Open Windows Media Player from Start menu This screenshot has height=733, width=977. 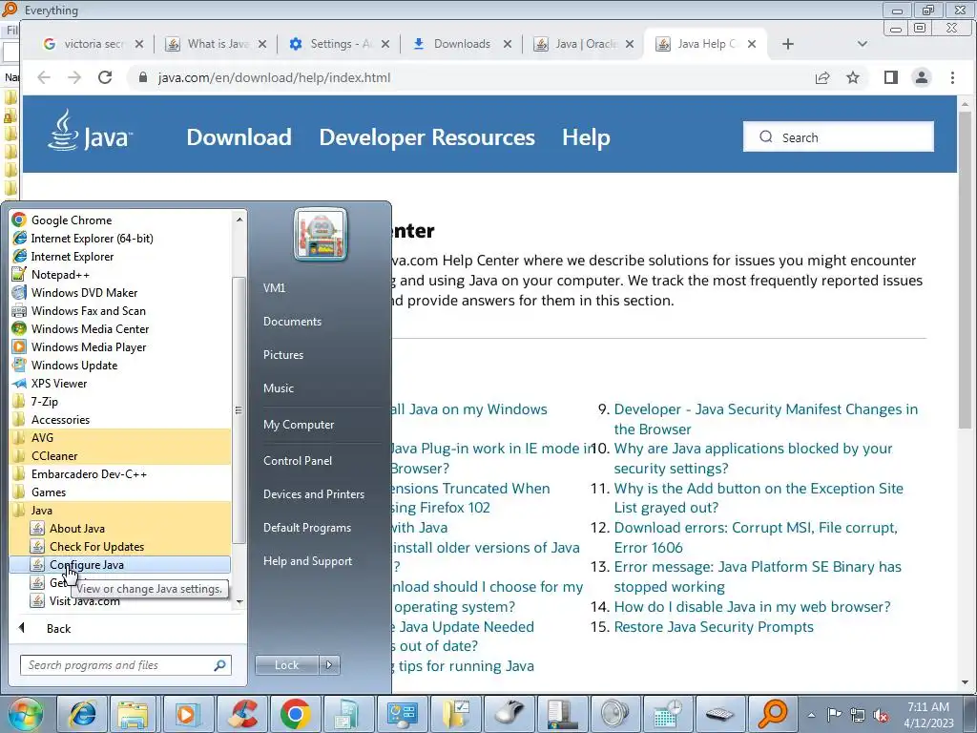(89, 347)
